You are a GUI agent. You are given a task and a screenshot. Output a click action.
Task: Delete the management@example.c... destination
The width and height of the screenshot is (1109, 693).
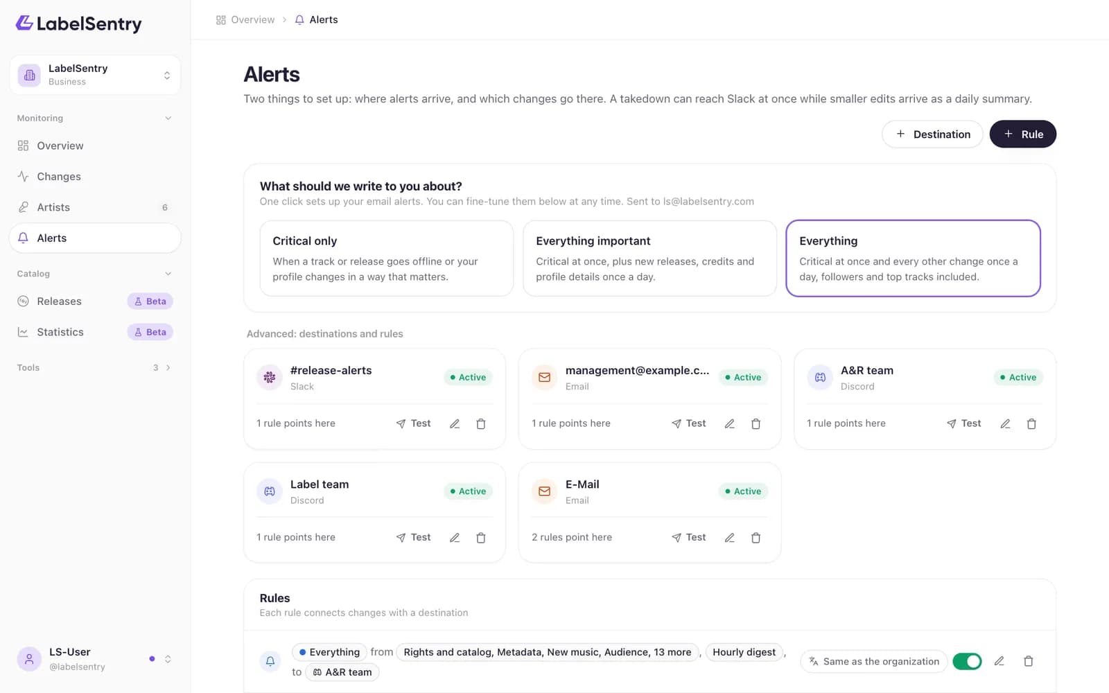(756, 423)
